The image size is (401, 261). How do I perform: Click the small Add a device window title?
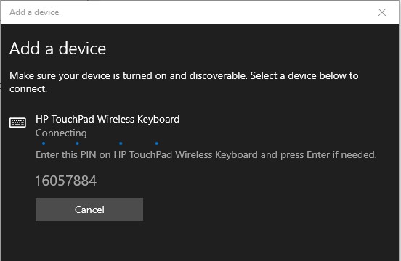(34, 12)
